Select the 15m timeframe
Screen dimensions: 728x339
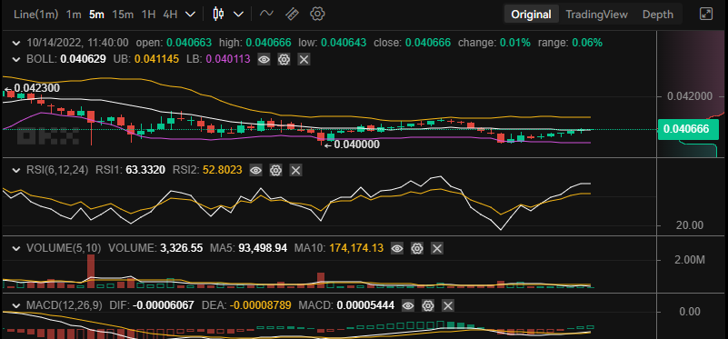(123, 15)
